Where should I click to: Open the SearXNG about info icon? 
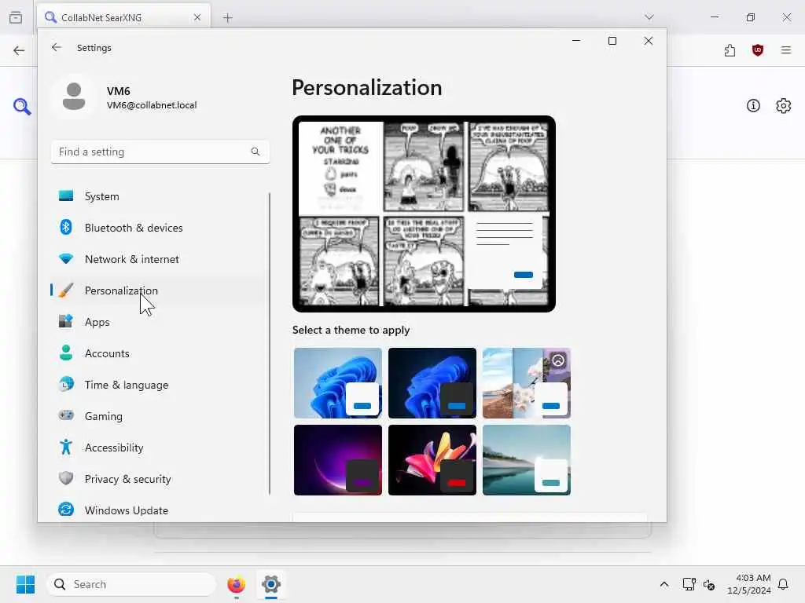(x=753, y=106)
